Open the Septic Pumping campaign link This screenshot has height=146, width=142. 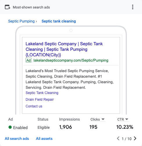[21, 21]
